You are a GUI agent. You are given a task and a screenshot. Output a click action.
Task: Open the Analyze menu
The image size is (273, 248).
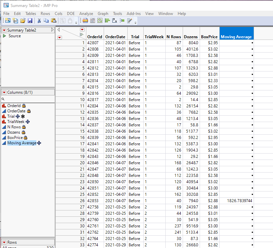86,14
